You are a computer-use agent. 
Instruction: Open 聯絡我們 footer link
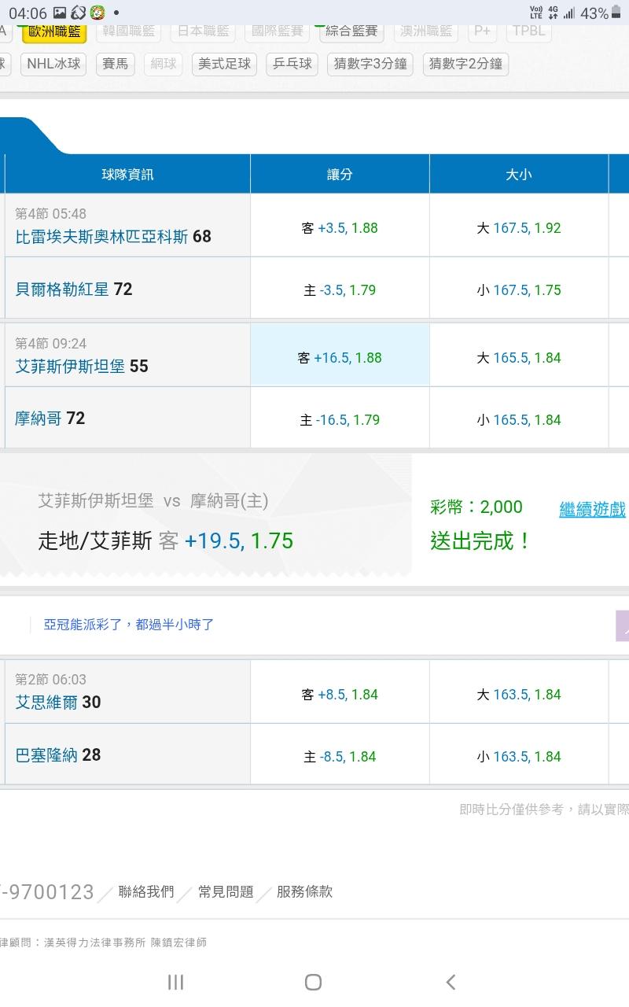(x=145, y=891)
